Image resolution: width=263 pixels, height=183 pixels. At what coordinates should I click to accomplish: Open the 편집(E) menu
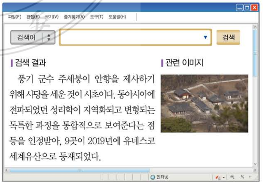tap(33, 17)
